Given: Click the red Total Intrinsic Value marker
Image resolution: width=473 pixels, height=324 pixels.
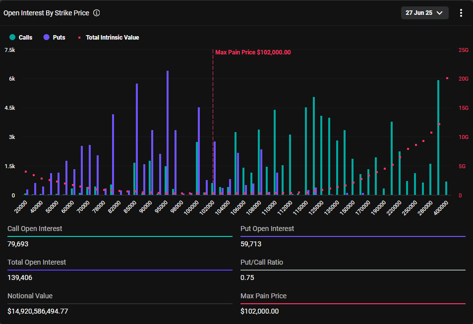Looking at the screenshot, I should [79, 37].
